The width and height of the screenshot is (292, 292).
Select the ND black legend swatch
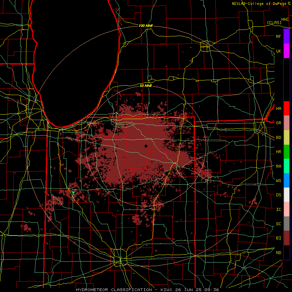coord(286,252)
